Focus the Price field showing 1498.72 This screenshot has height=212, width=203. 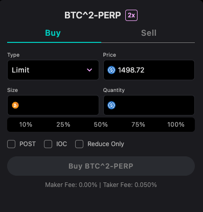149,70
